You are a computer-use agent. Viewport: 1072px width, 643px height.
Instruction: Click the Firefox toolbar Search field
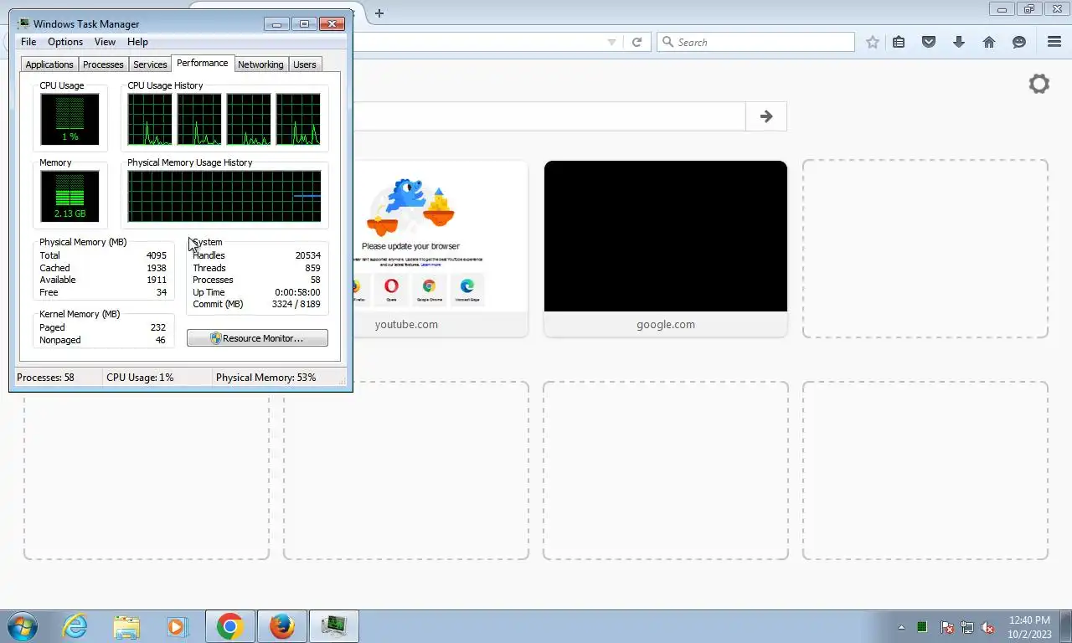[755, 42]
